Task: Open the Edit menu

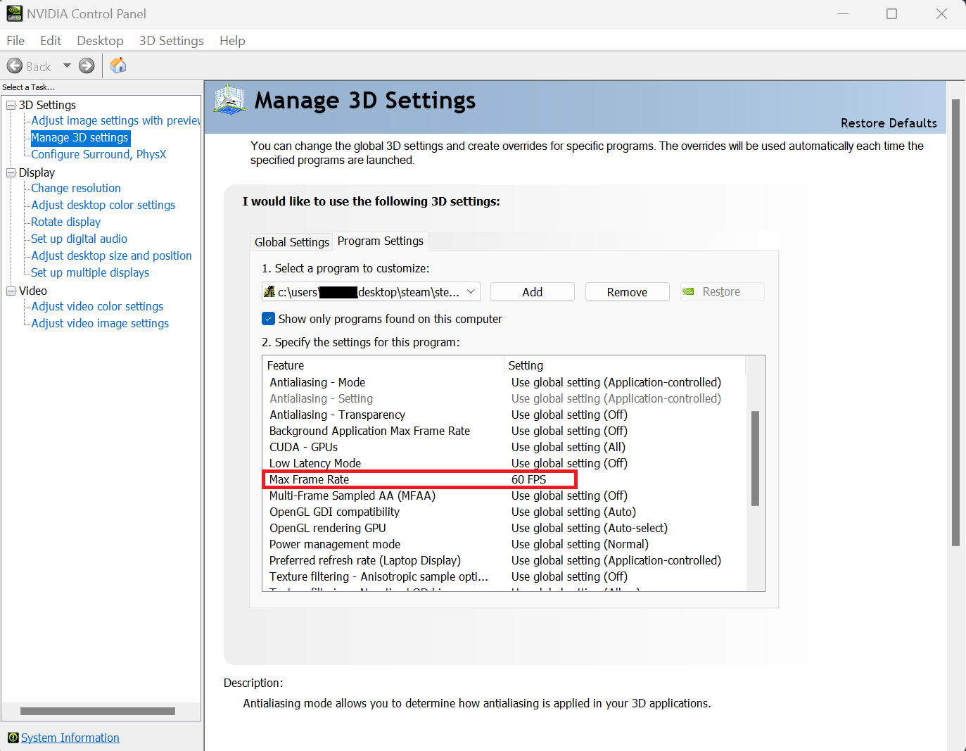Action: click(x=51, y=41)
